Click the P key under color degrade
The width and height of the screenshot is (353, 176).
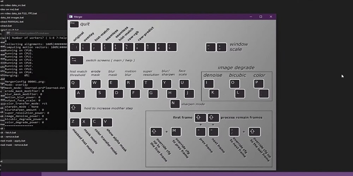(259, 84)
